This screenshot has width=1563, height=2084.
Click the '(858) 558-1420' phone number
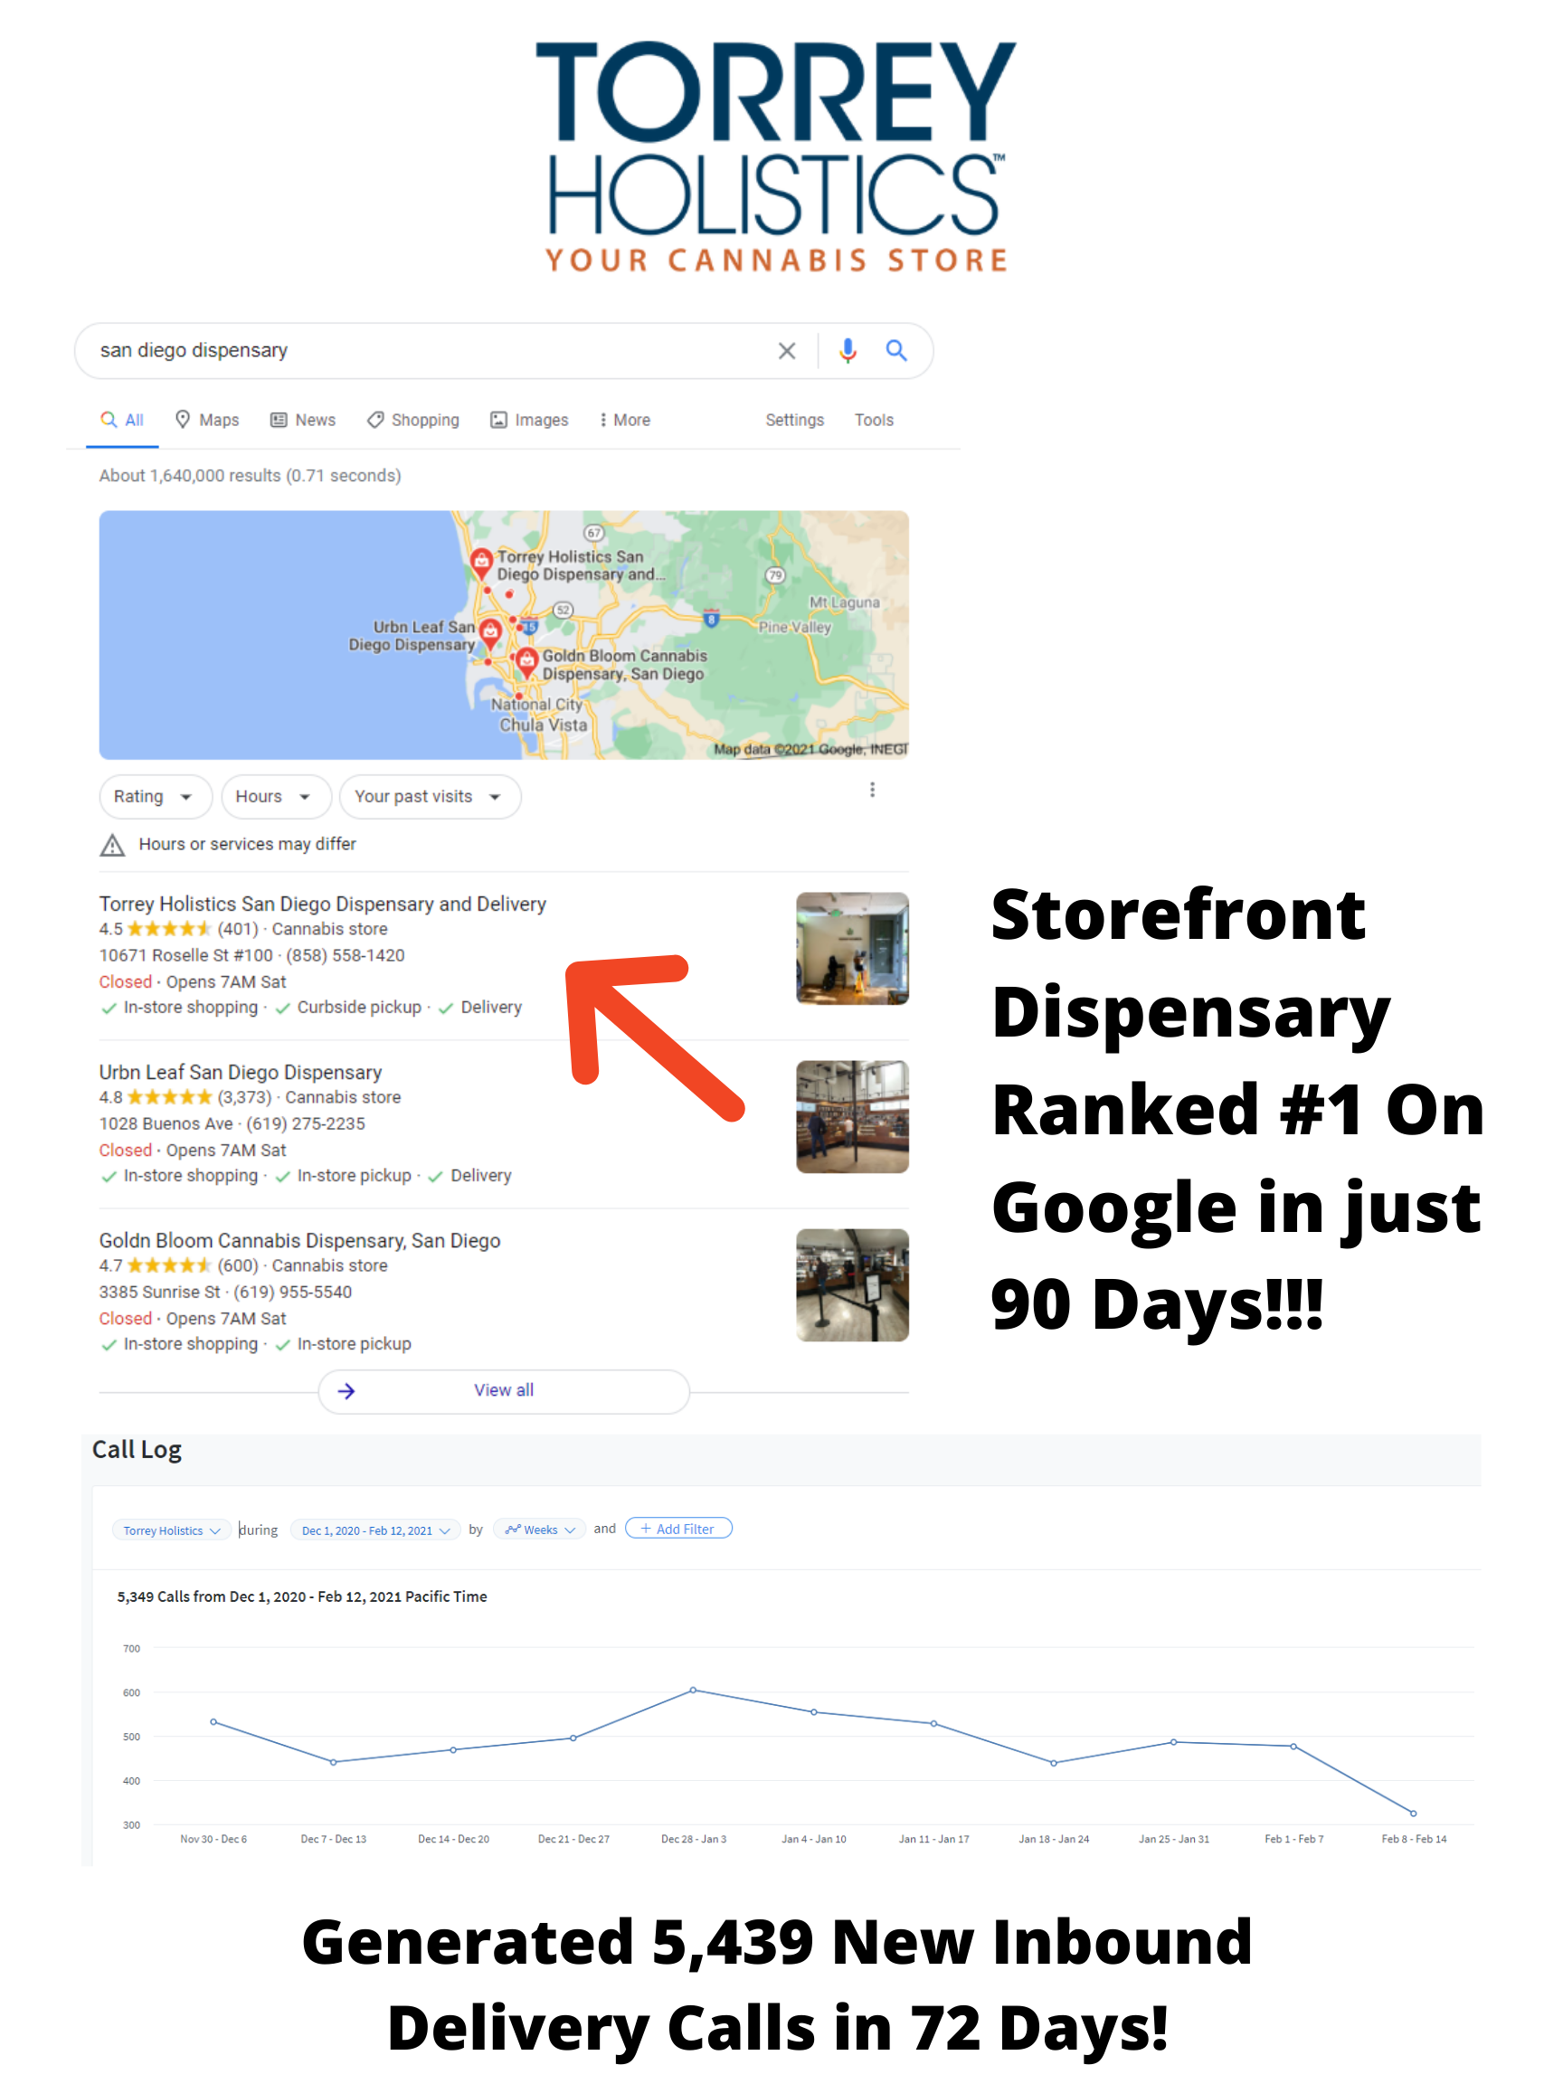[x=346, y=955]
